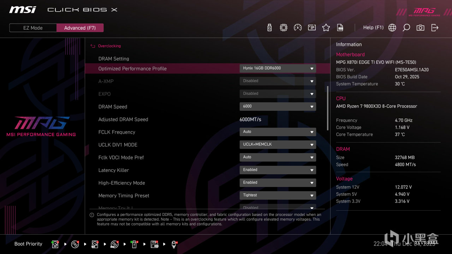Switch to EZ Mode tab
The image size is (452, 254).
point(33,28)
